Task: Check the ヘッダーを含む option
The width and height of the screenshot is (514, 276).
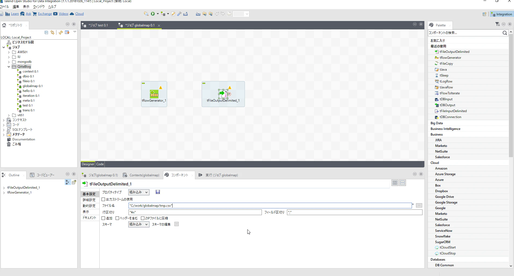Action: (x=117, y=218)
